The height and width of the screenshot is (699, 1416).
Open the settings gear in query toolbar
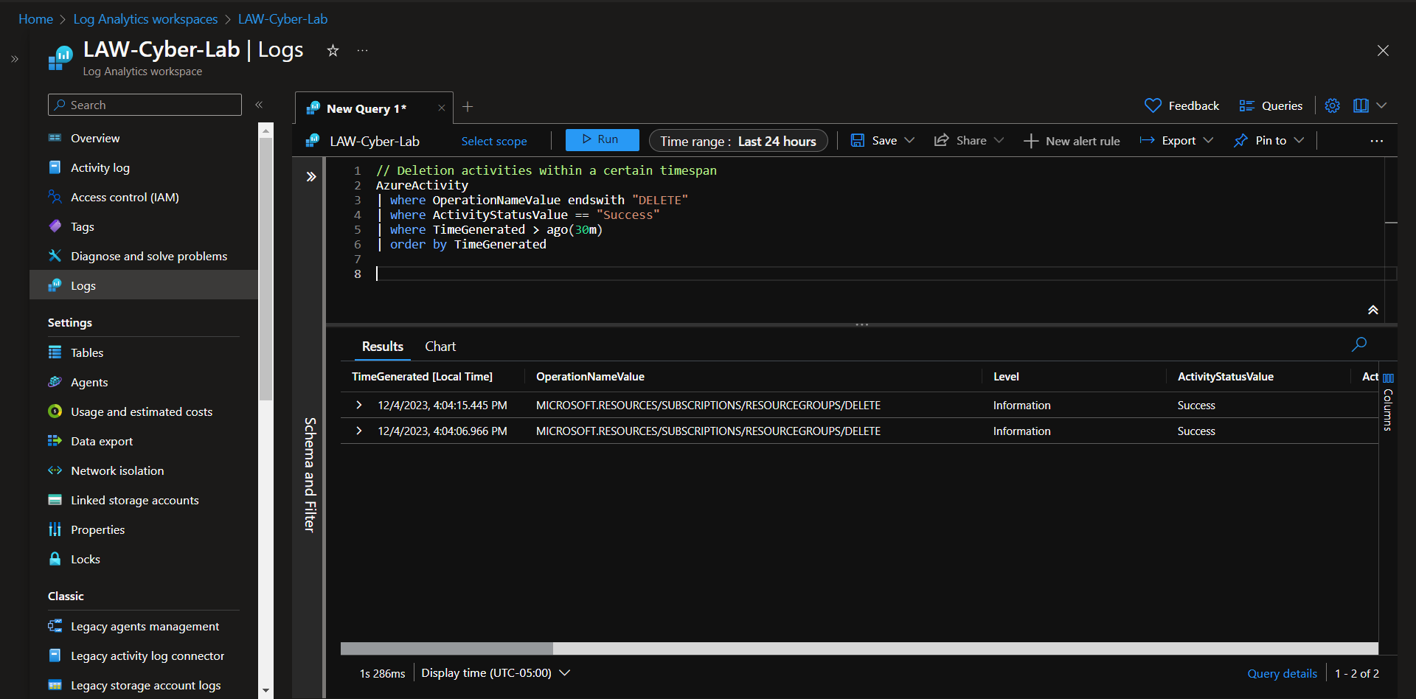click(1332, 105)
